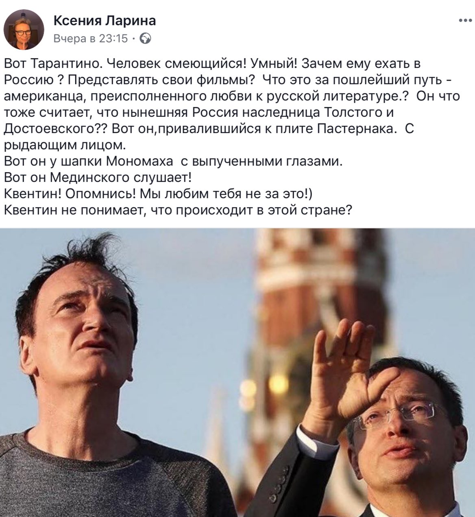Open the author name Ксения Ларина

click(x=105, y=20)
